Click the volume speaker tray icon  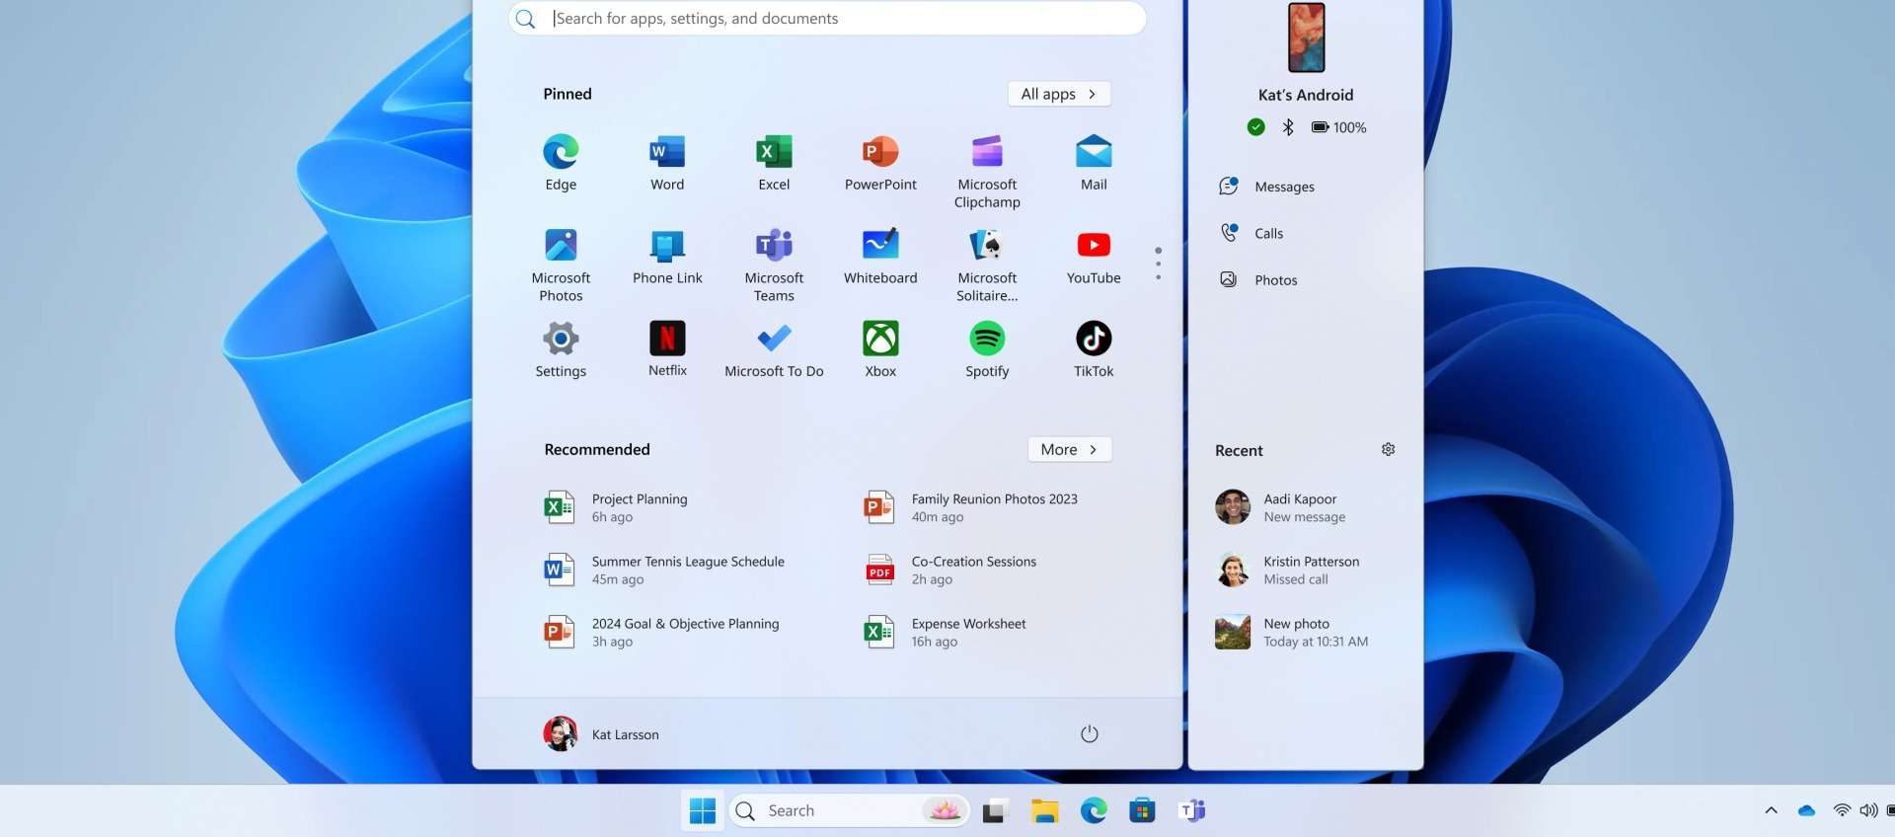(1868, 810)
